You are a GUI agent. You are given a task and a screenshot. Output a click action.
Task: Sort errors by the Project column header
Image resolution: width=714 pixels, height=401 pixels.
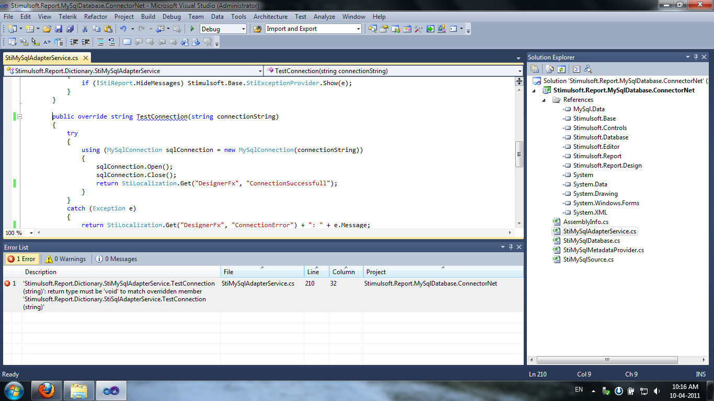click(443, 272)
